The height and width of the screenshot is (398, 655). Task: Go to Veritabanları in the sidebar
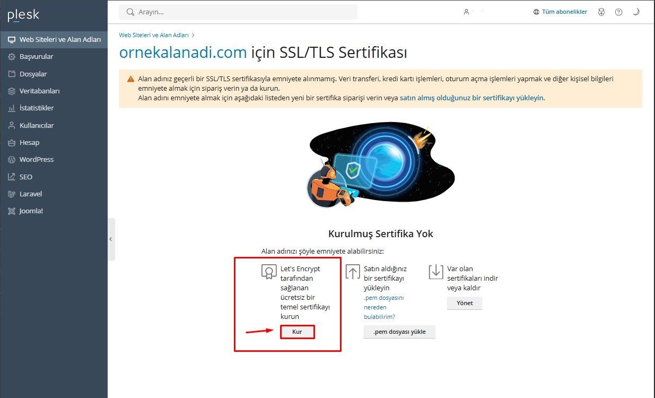click(x=39, y=91)
